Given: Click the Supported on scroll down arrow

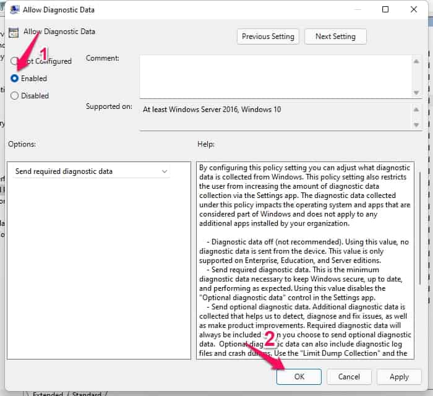Looking at the screenshot, I should 416,125.
